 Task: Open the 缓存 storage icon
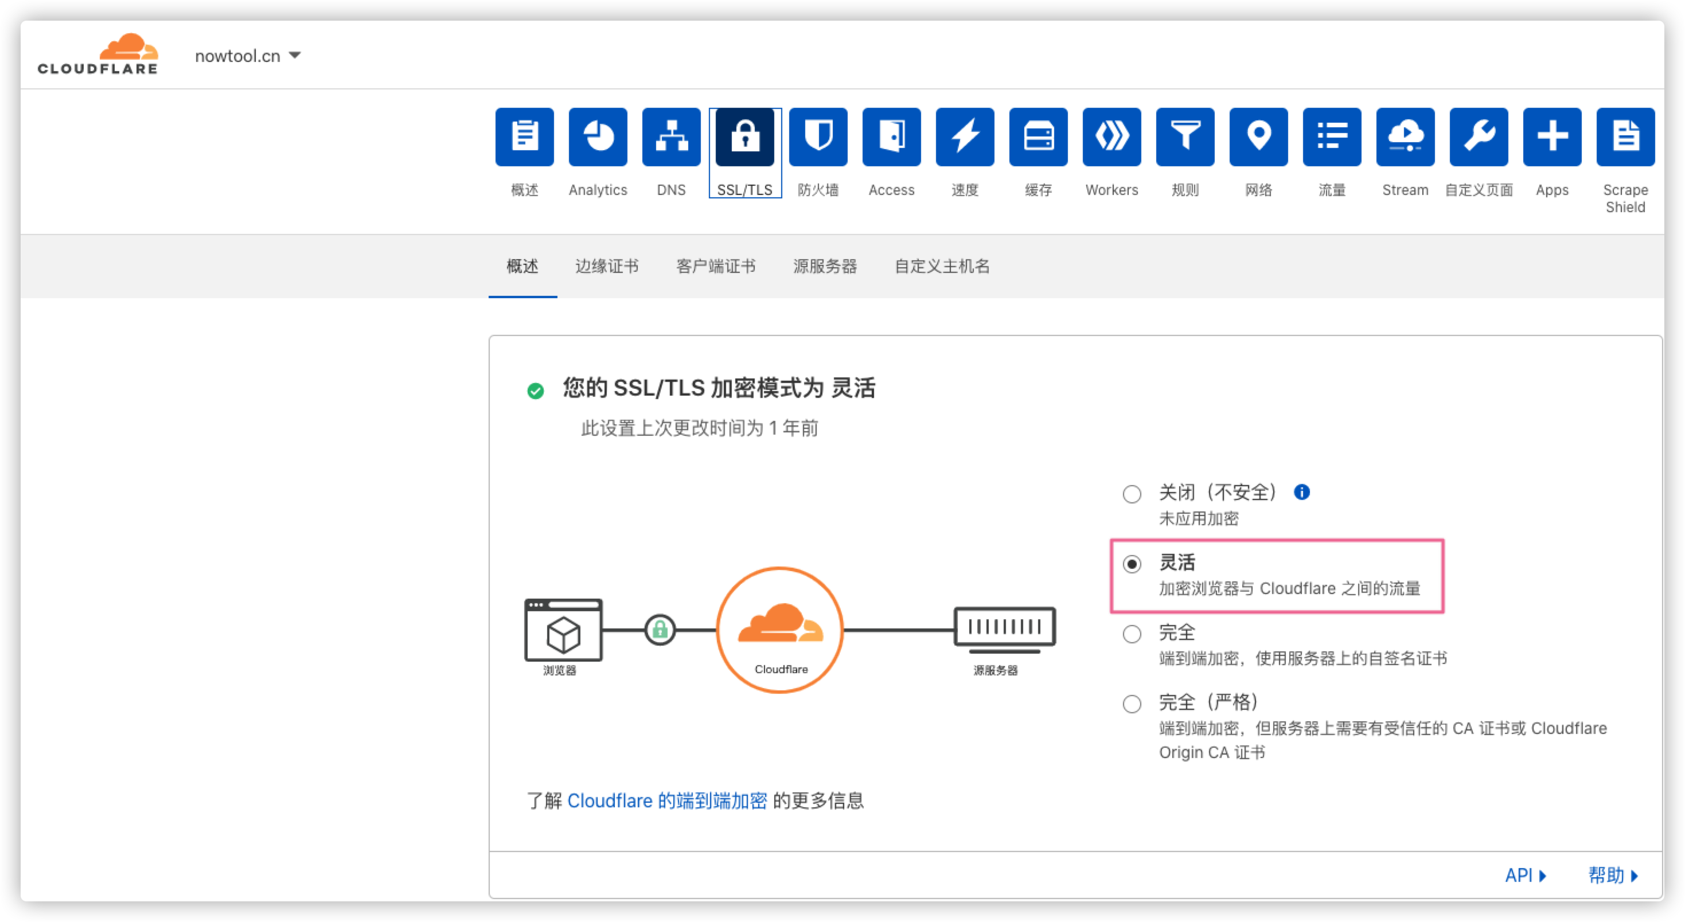[x=1038, y=136]
